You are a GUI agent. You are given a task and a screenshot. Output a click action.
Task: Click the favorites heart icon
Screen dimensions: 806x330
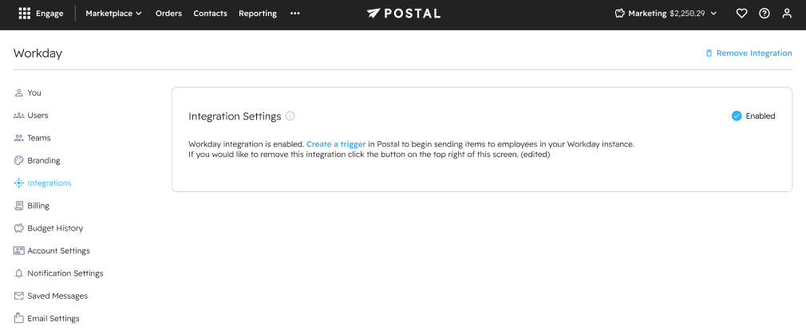pos(741,14)
